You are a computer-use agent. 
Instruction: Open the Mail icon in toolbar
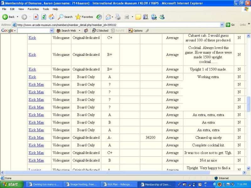[108, 17]
